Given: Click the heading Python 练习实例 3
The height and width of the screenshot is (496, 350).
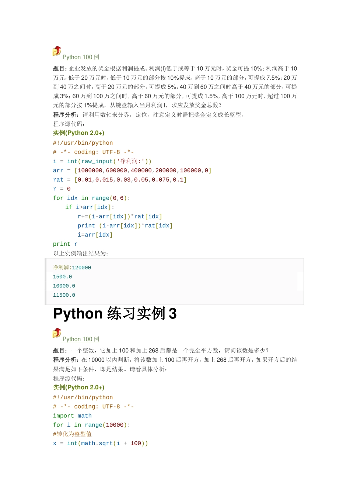Looking at the screenshot, I should pos(115,314).
